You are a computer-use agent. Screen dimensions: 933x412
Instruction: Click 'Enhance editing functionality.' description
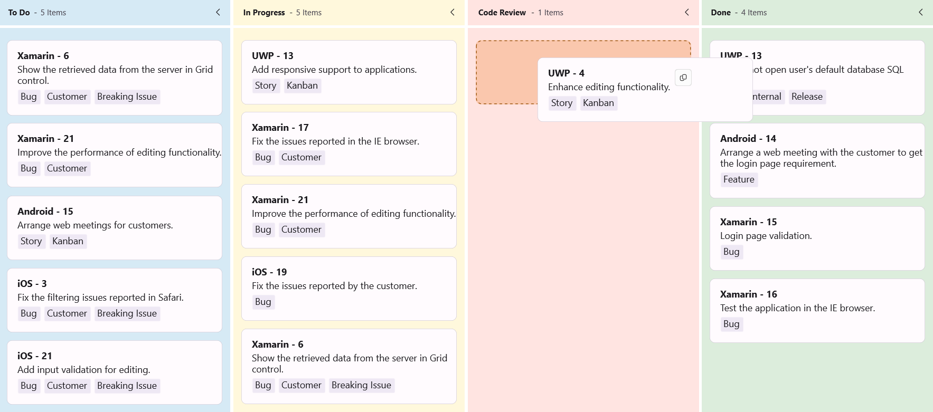[x=609, y=87]
